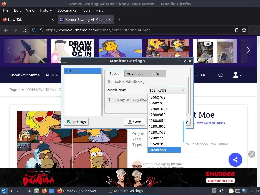
Task: Click the display monitor tray icon
Action: click(238, 191)
